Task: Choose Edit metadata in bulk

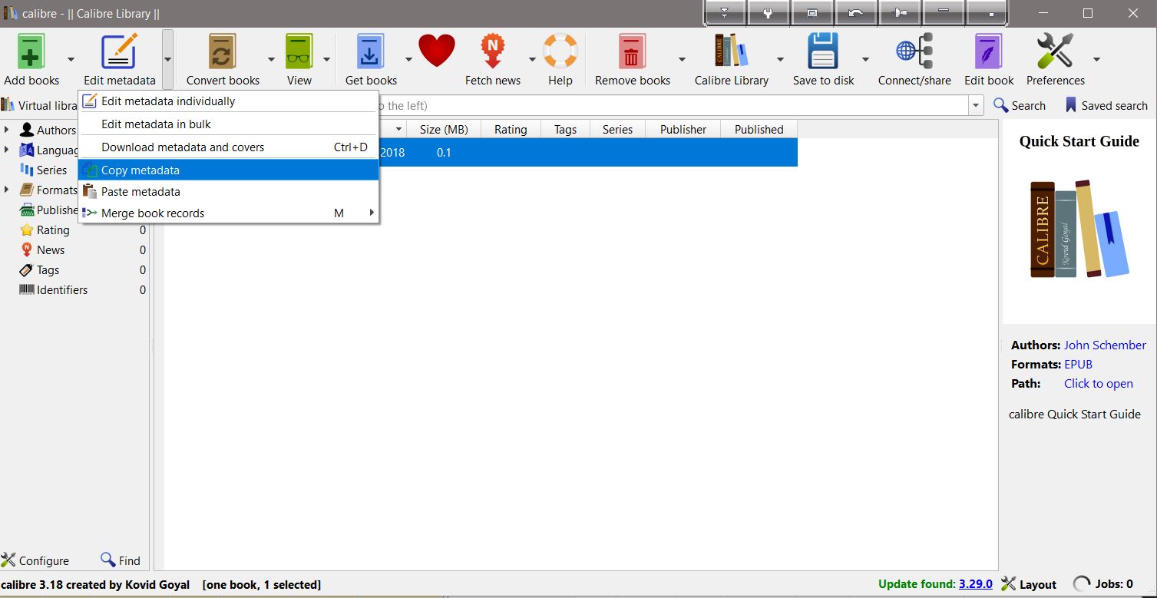Action: (x=228, y=124)
